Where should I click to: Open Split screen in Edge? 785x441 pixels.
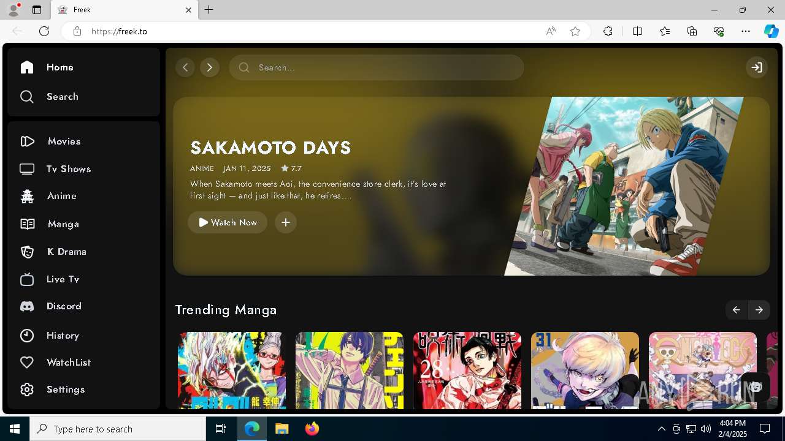pos(637,31)
